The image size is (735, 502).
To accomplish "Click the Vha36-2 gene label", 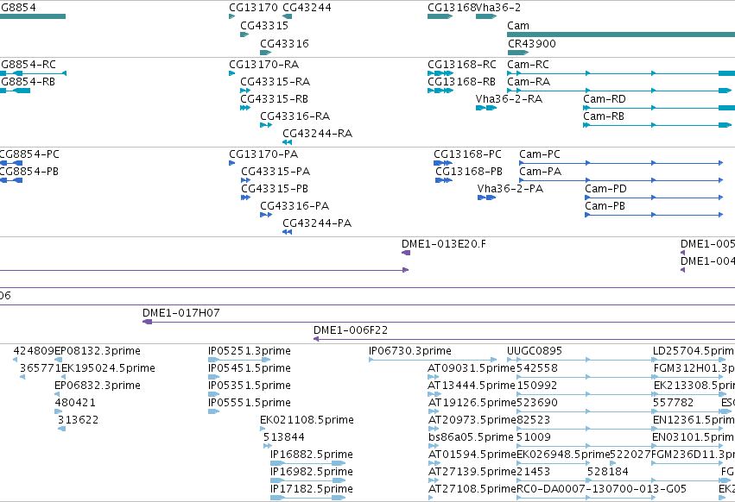I will (498, 8).
